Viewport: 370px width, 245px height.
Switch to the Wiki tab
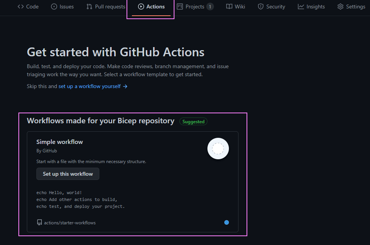(235, 7)
